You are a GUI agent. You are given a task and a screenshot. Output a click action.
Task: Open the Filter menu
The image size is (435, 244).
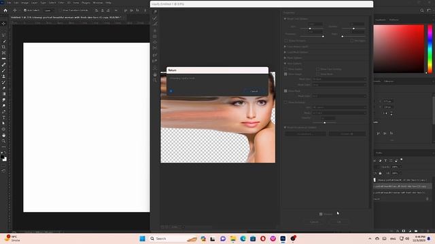[x=61, y=3]
